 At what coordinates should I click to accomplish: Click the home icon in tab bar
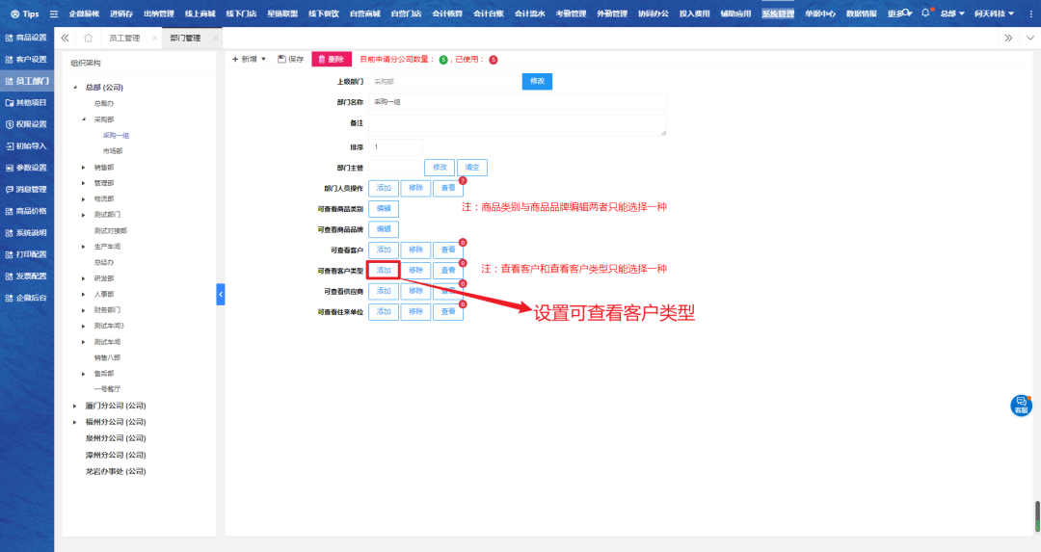point(89,38)
